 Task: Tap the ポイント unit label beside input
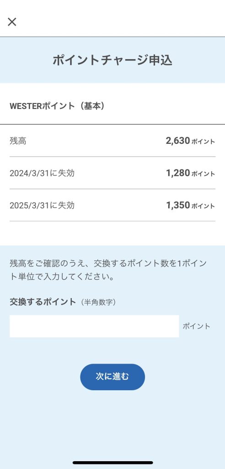coord(196,326)
